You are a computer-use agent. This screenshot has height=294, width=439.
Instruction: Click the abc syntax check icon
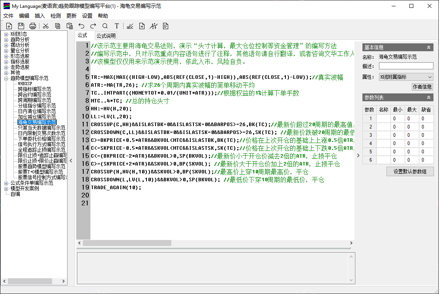(x=130, y=26)
